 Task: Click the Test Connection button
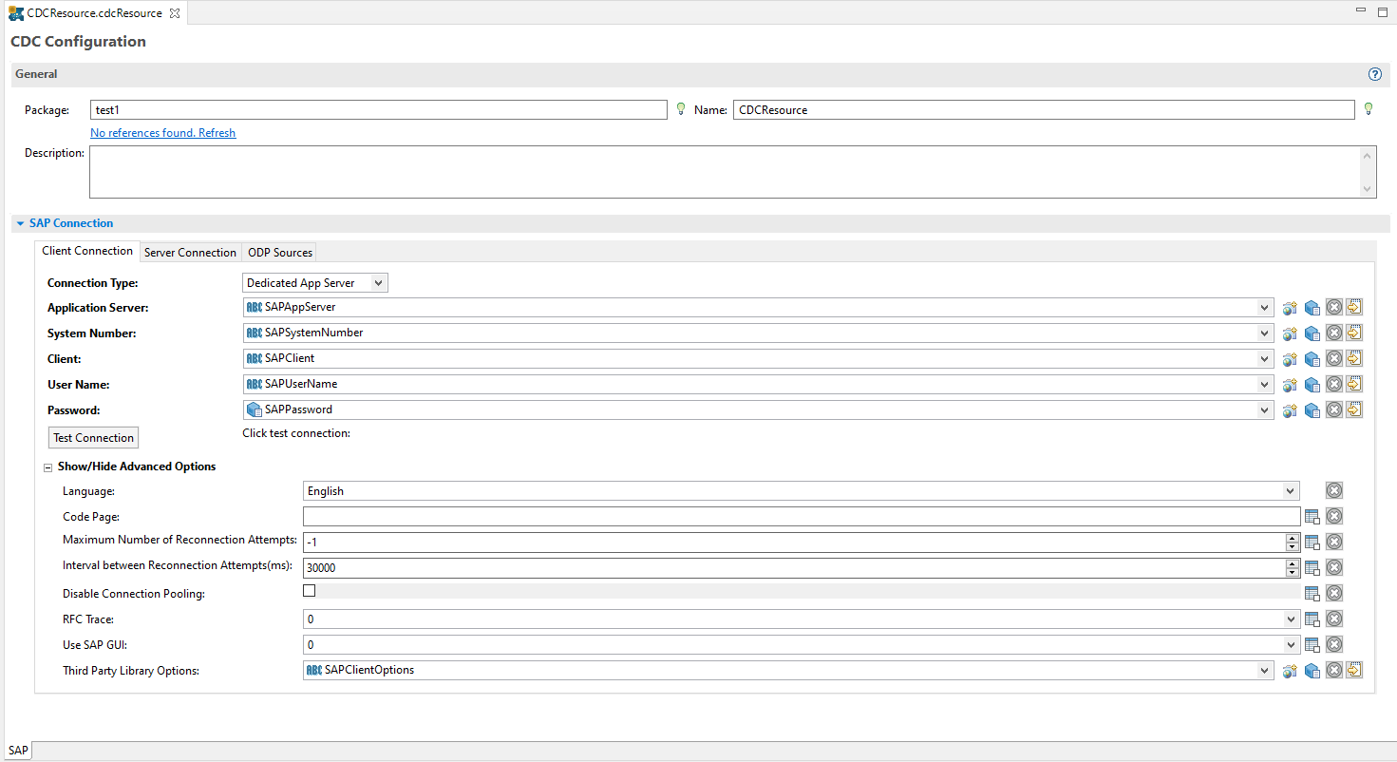coord(93,438)
